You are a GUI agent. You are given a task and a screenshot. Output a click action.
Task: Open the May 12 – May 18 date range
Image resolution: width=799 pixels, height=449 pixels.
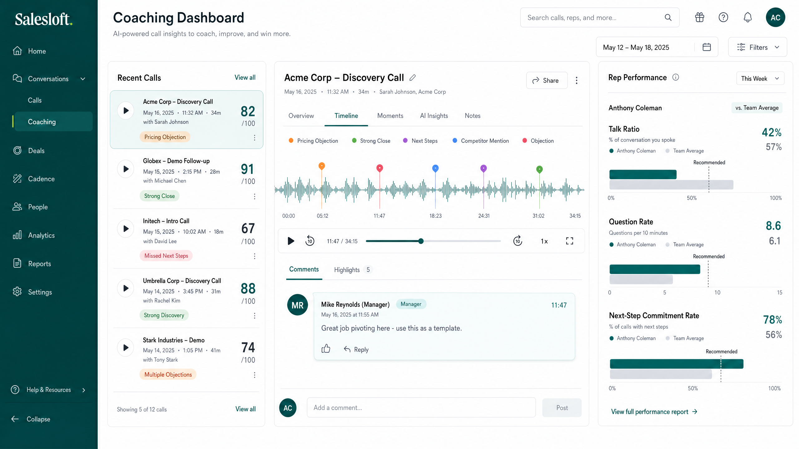(657, 47)
